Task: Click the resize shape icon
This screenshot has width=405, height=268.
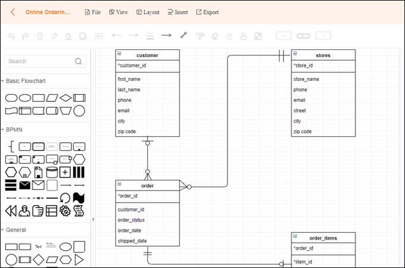Action: [x=258, y=36]
